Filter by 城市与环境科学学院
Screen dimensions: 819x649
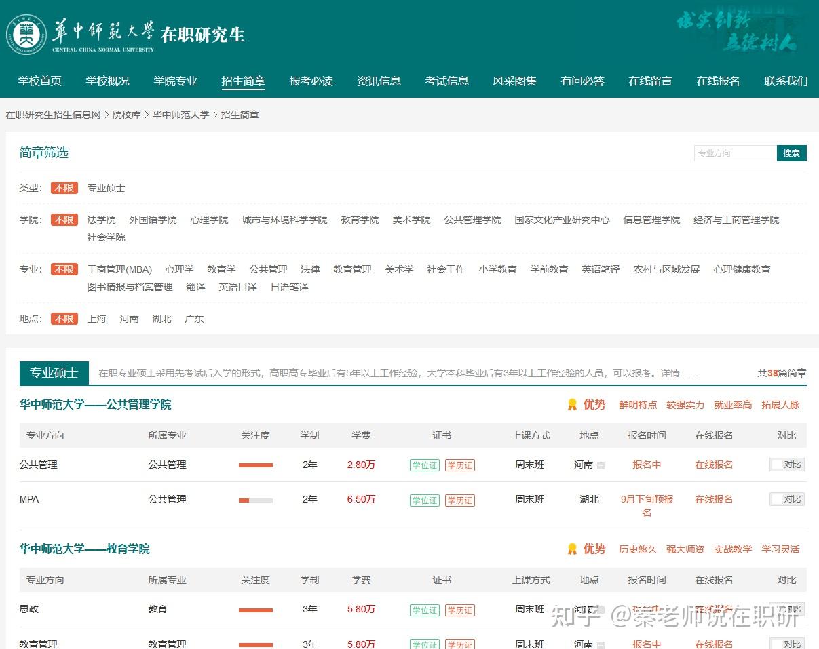pyautogui.click(x=285, y=220)
